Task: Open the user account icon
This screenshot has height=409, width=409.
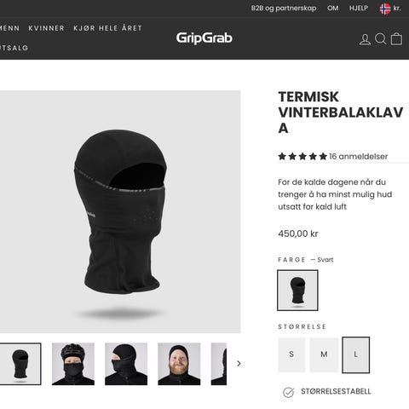Action: (365, 39)
